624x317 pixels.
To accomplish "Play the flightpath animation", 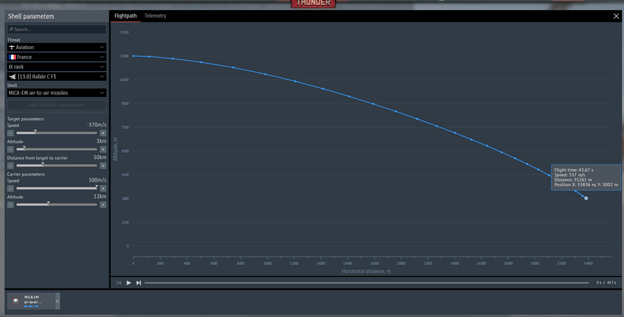I will point(129,283).
